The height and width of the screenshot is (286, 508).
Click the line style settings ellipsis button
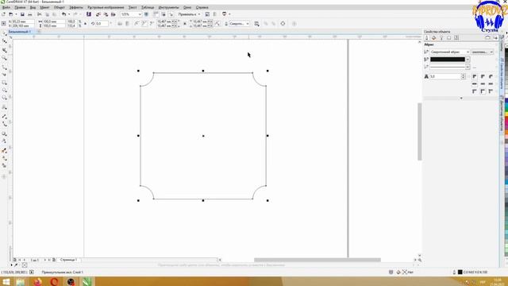(475, 67)
